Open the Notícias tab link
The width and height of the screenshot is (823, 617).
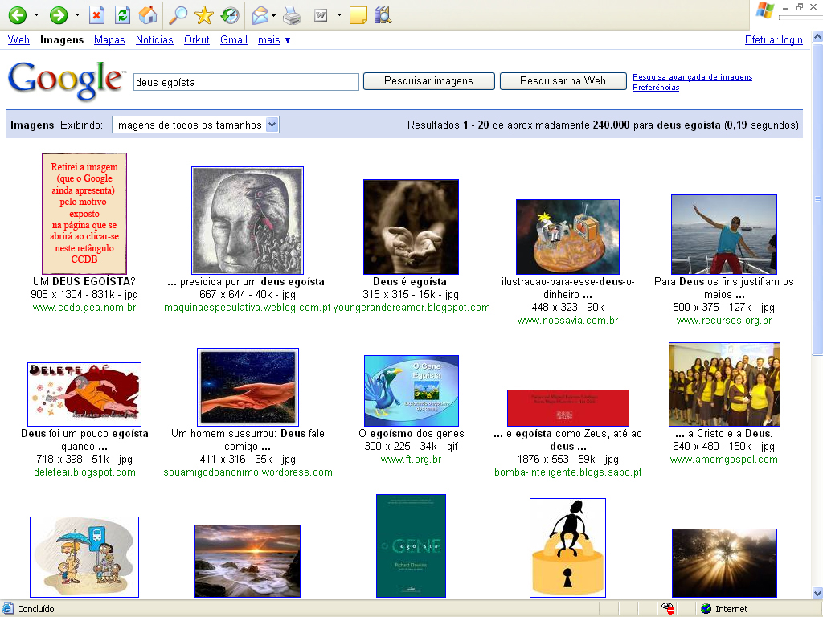click(154, 40)
